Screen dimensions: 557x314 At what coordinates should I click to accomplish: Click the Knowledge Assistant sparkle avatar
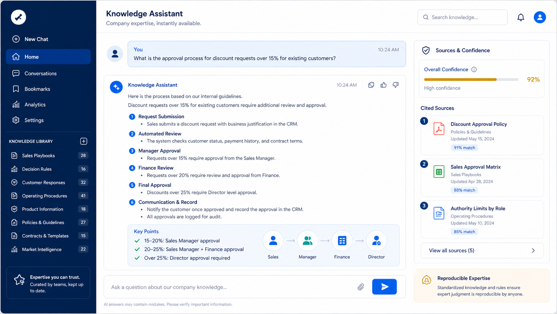(116, 87)
